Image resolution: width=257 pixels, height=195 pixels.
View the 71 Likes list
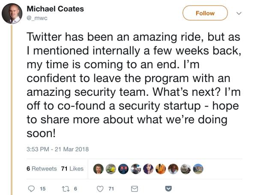click(72, 169)
